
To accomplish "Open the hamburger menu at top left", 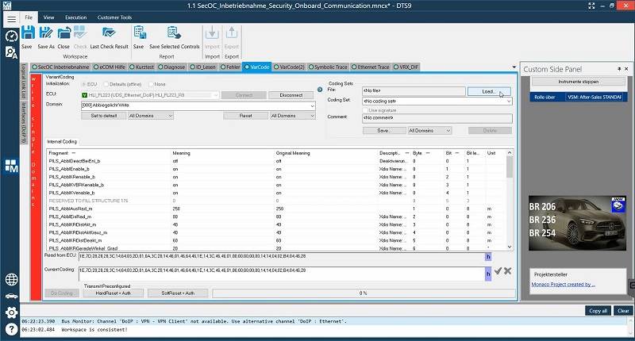I will click(11, 18).
